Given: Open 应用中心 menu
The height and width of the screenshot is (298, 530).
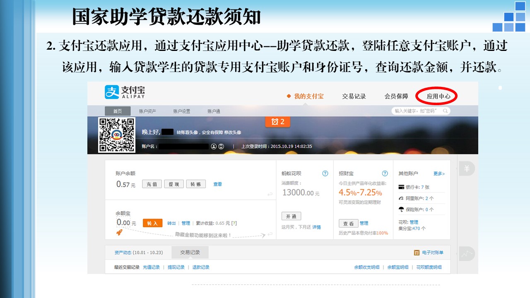Looking at the screenshot, I should click(438, 96).
